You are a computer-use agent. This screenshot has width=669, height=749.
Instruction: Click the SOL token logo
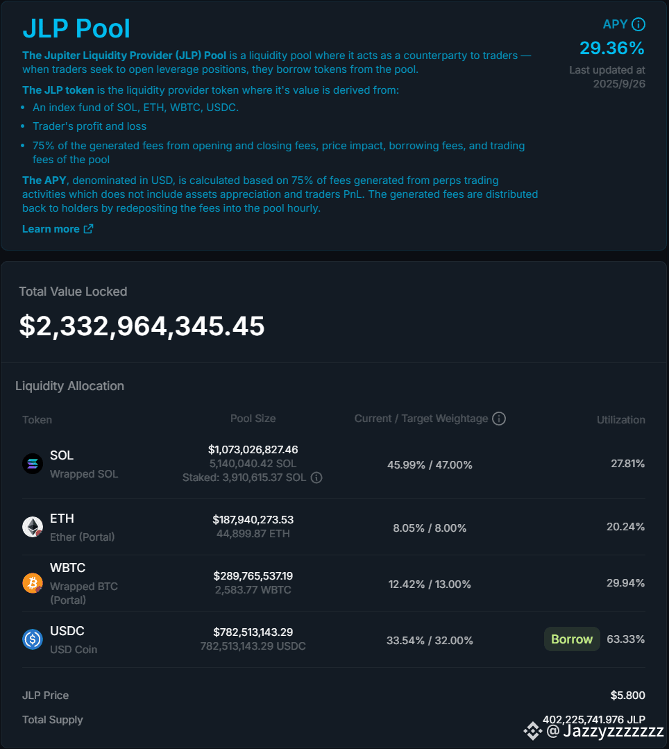pos(33,464)
